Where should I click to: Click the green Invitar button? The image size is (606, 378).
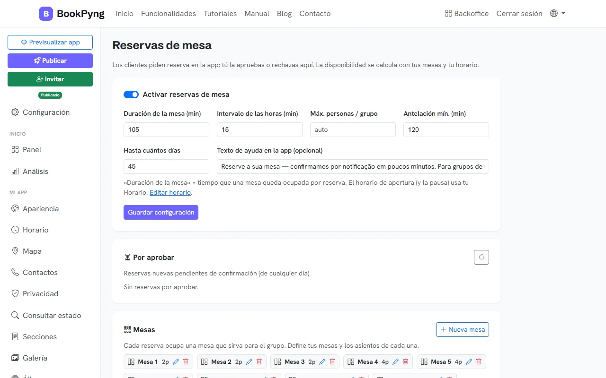tap(50, 79)
